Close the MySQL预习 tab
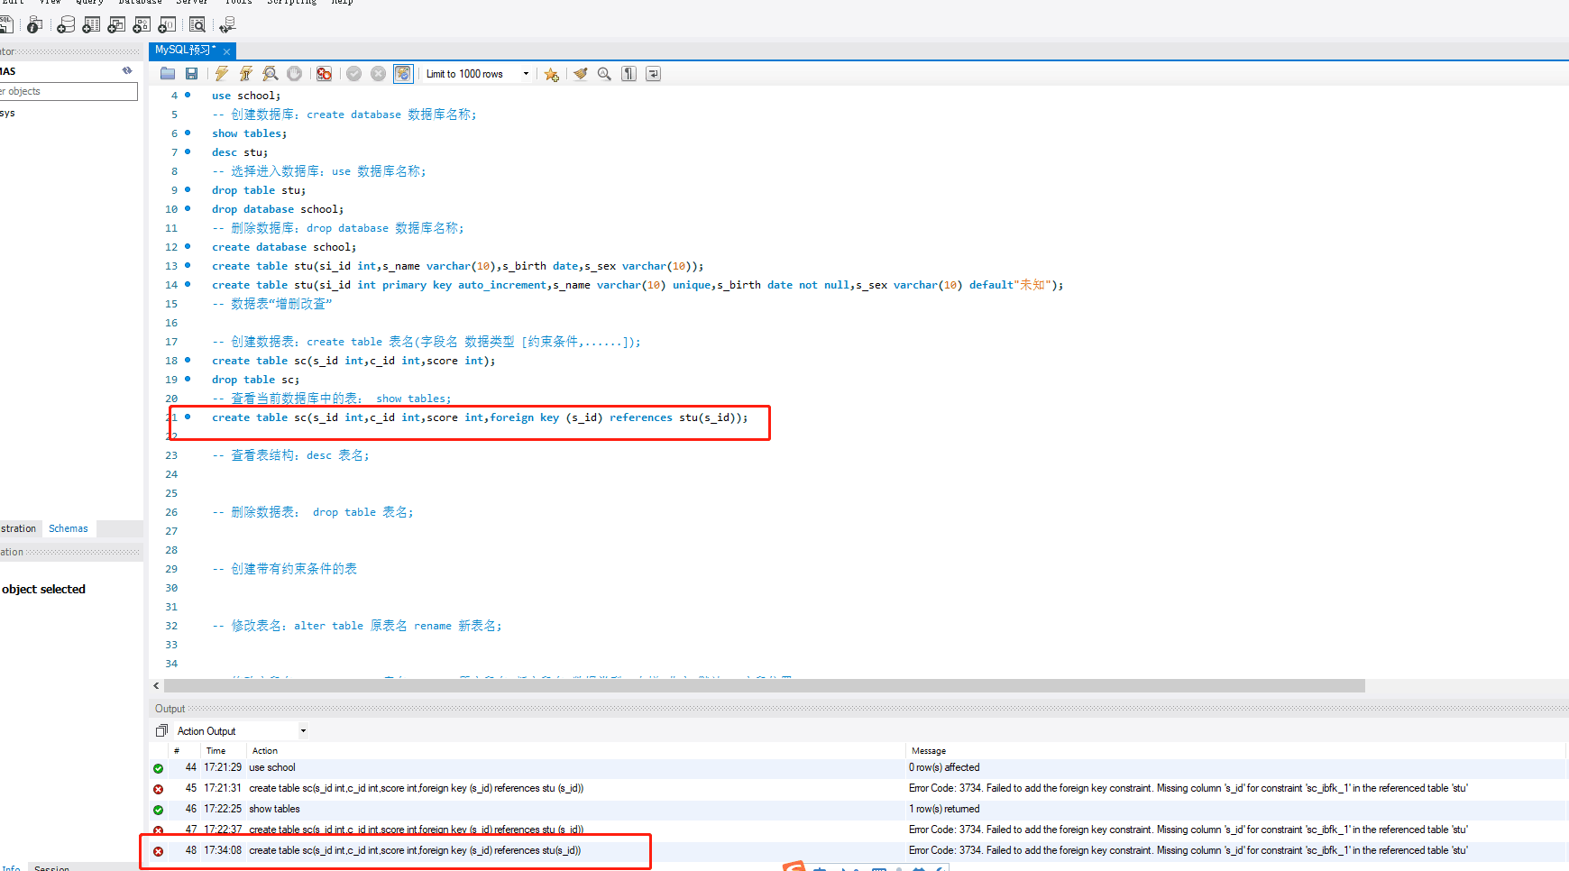 (227, 51)
